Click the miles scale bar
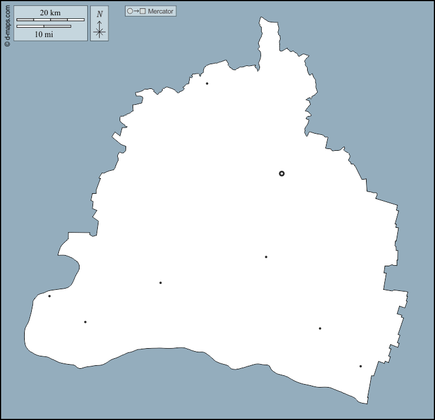Viewport: 435px width, 420px height. (x=44, y=27)
